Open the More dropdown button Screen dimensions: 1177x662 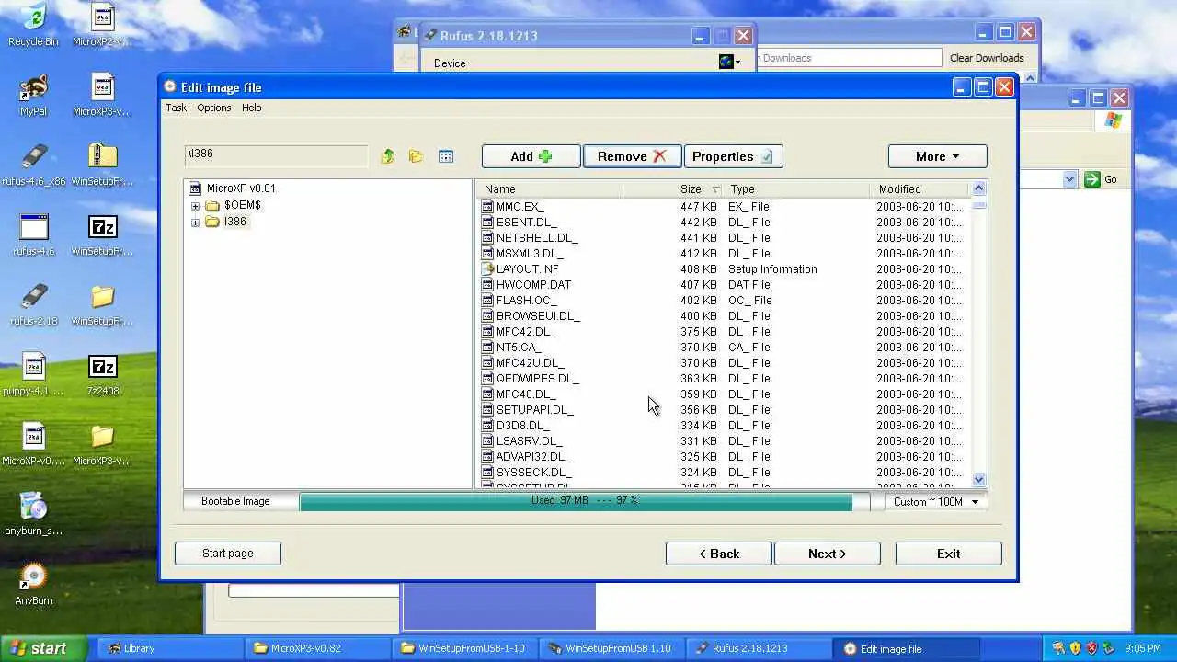(937, 156)
